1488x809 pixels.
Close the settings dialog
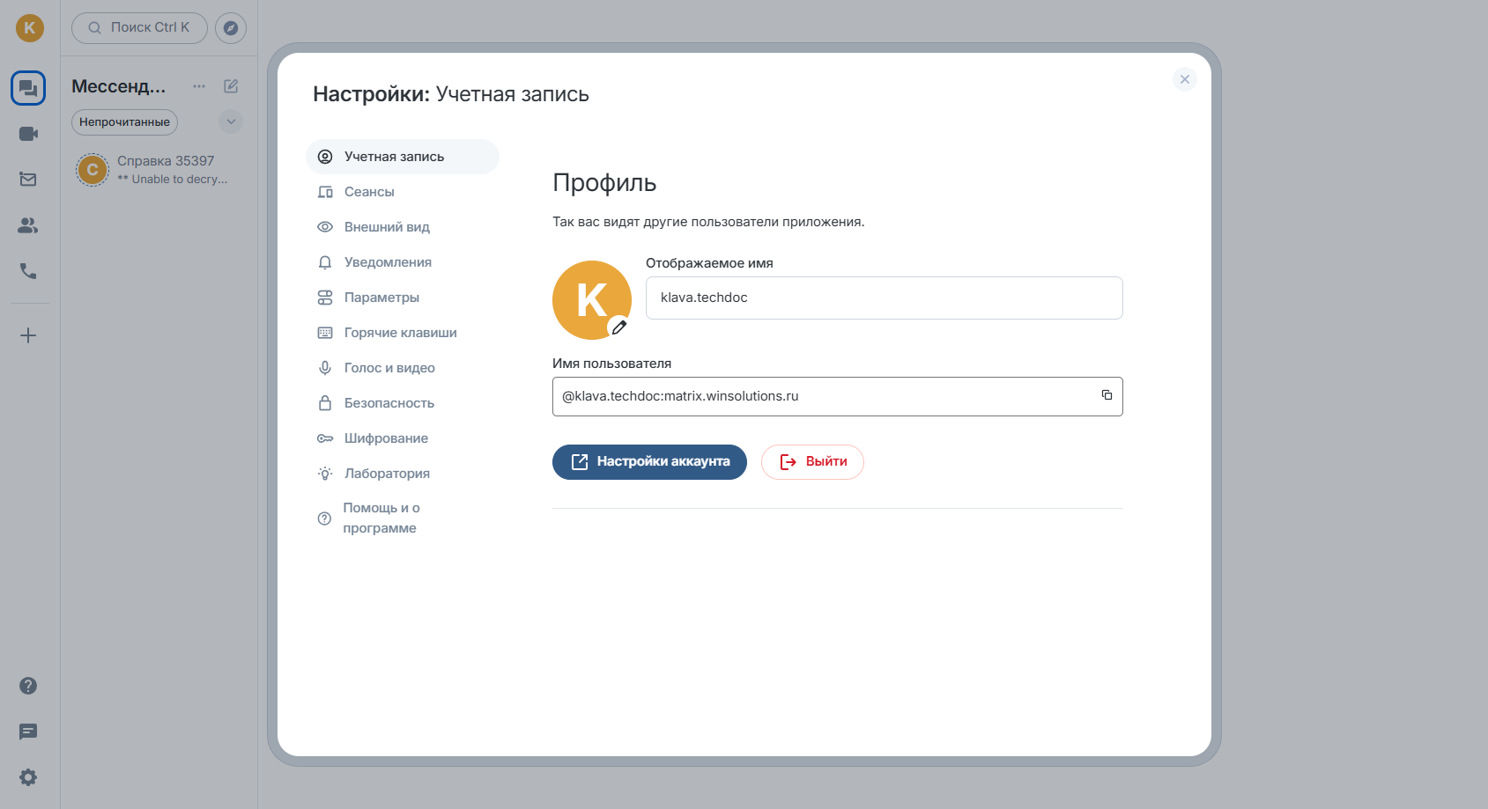[x=1185, y=79]
